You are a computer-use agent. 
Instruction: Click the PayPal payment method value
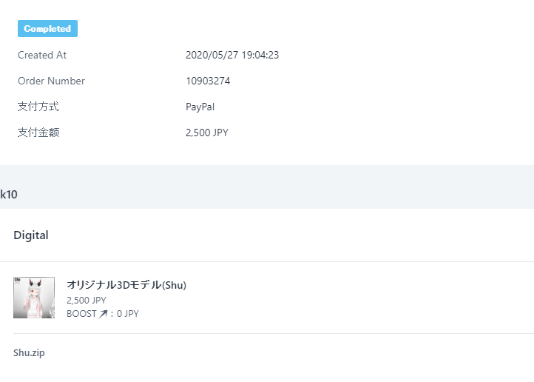tap(200, 107)
